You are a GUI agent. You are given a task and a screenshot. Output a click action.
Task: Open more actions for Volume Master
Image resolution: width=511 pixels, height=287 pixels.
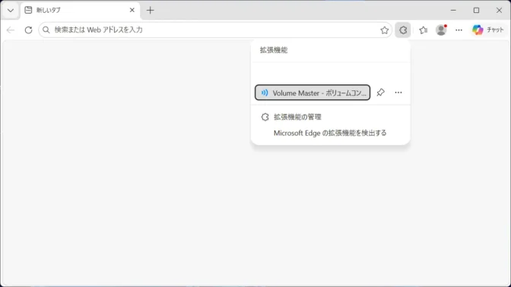pyautogui.click(x=398, y=93)
